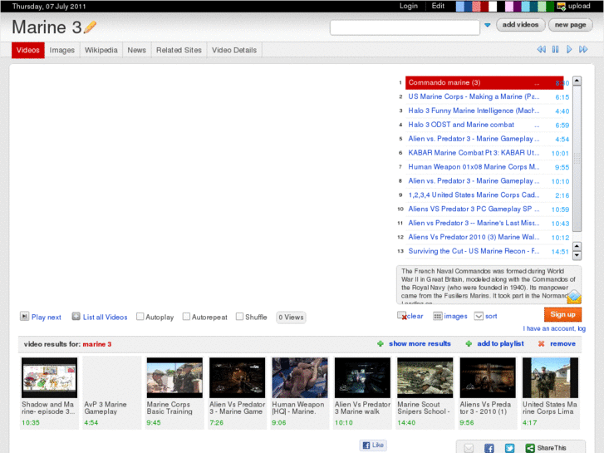Image resolution: width=604 pixels, height=453 pixels.
Task: Play Halo 3 Funny Marine Intelligence
Action: coord(474,111)
